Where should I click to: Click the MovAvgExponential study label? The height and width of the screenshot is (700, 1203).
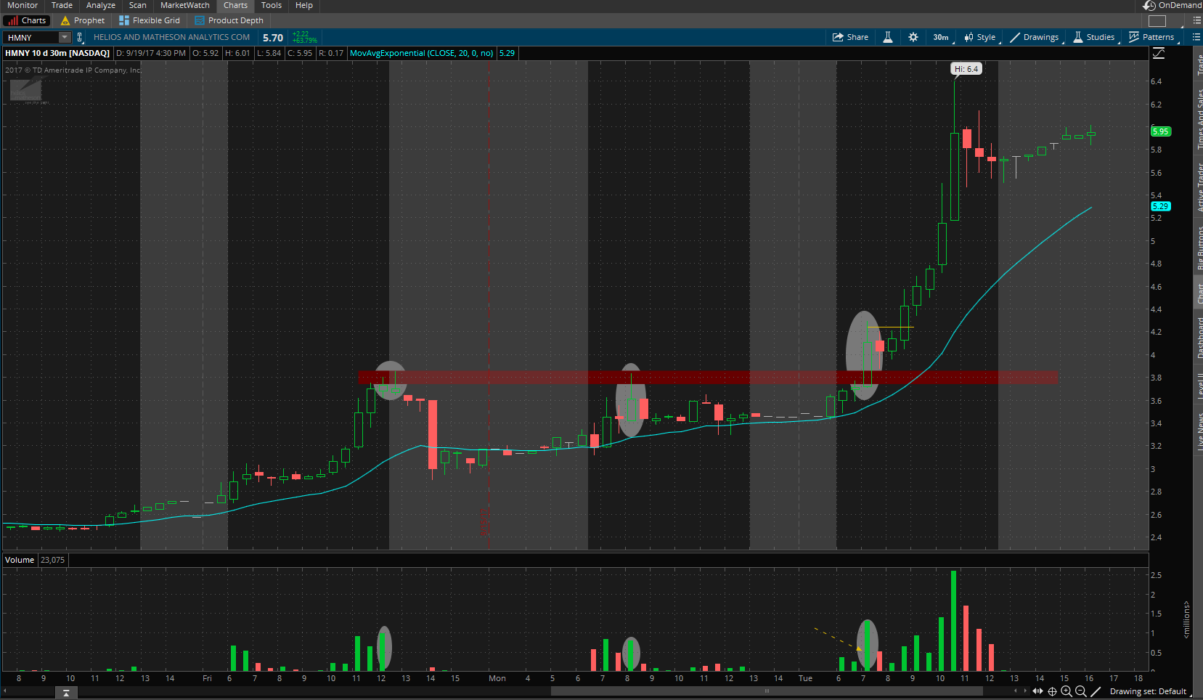click(x=422, y=53)
